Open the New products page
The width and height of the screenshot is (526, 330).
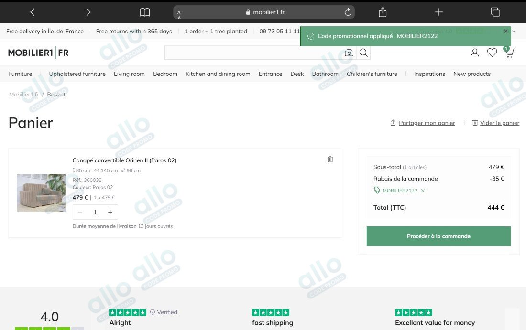[x=471, y=74]
